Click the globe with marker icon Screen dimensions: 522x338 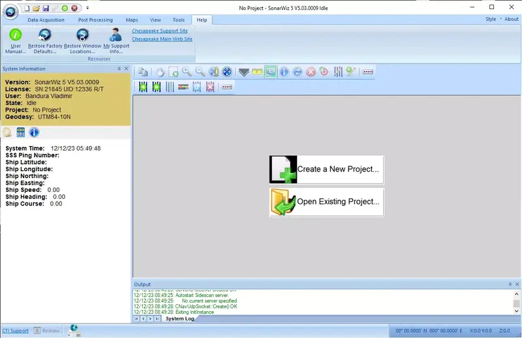coord(214,72)
